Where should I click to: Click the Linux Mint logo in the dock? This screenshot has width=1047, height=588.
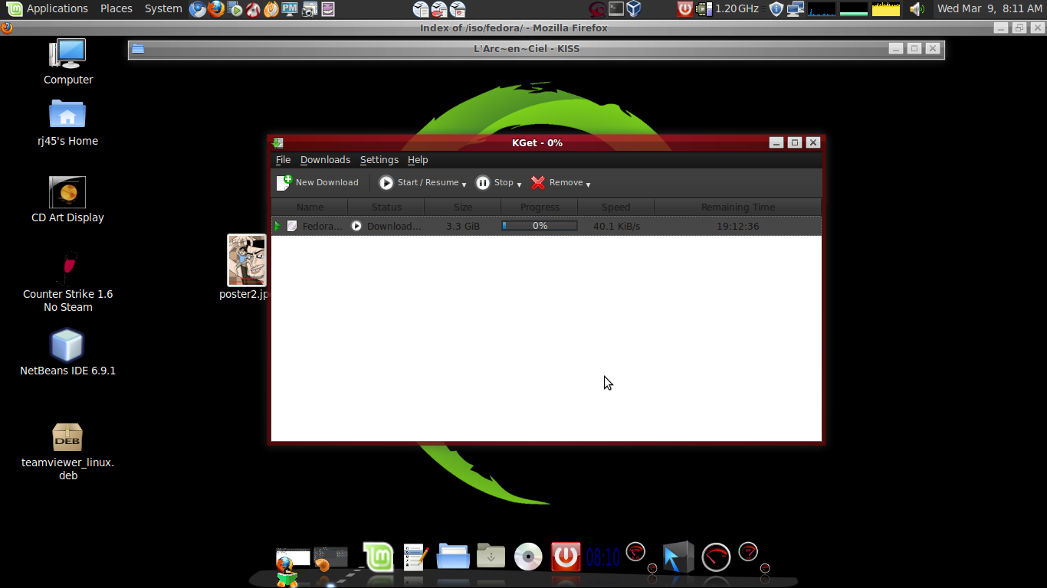click(378, 557)
